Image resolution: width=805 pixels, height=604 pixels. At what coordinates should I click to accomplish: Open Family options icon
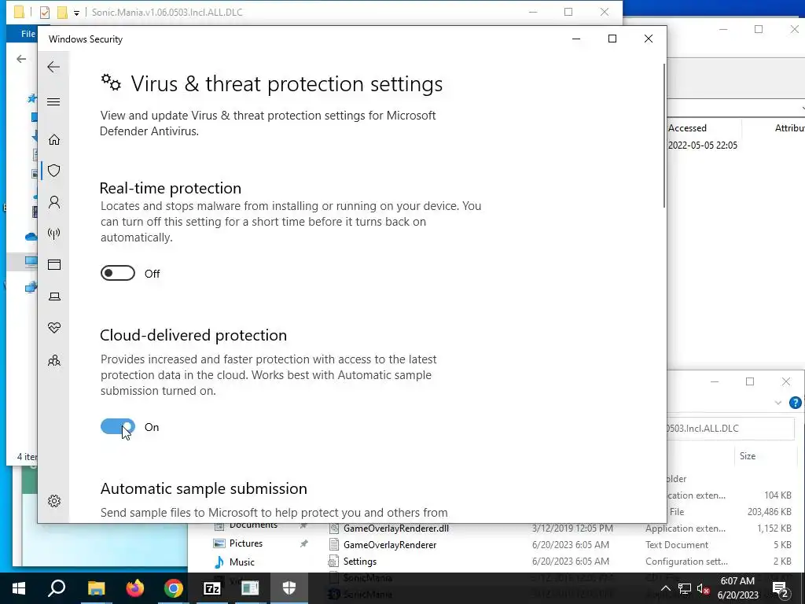[x=54, y=360]
